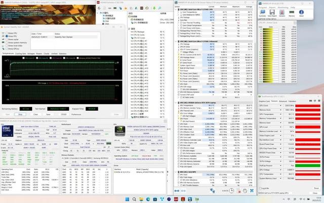
Task: Open the Memory Clock sensor dropdown in GPU-Z
Action: click(280, 110)
